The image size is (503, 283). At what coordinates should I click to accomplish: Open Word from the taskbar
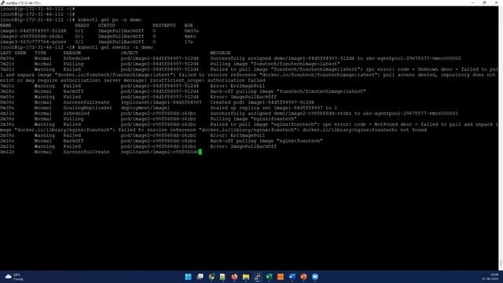292,277
